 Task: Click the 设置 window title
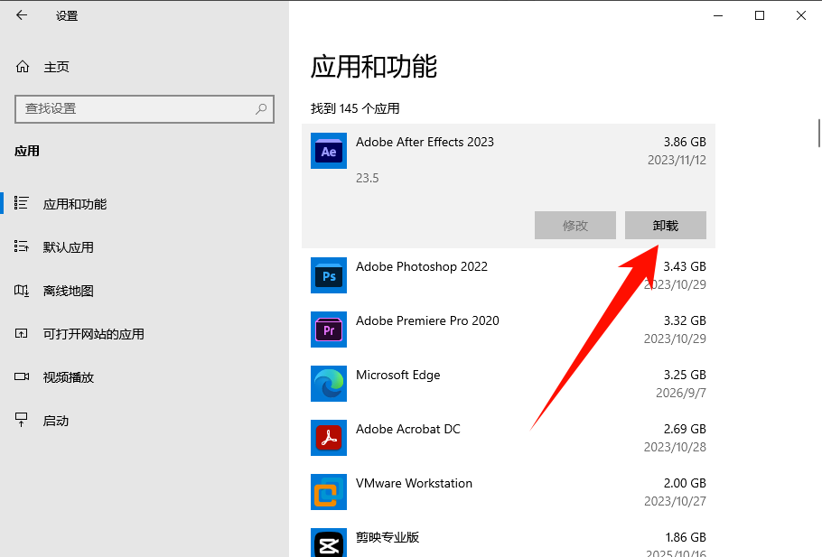67,16
